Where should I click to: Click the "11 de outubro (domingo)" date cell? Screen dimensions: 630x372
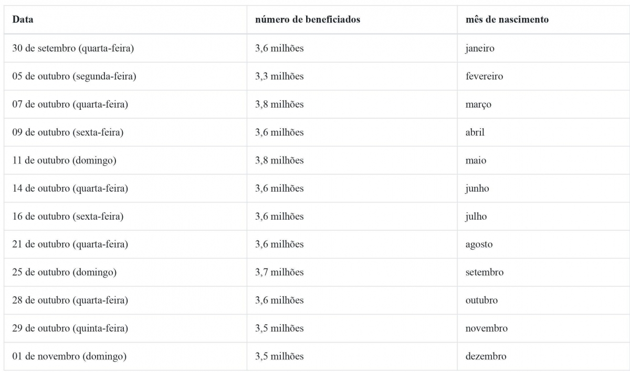click(x=65, y=160)
